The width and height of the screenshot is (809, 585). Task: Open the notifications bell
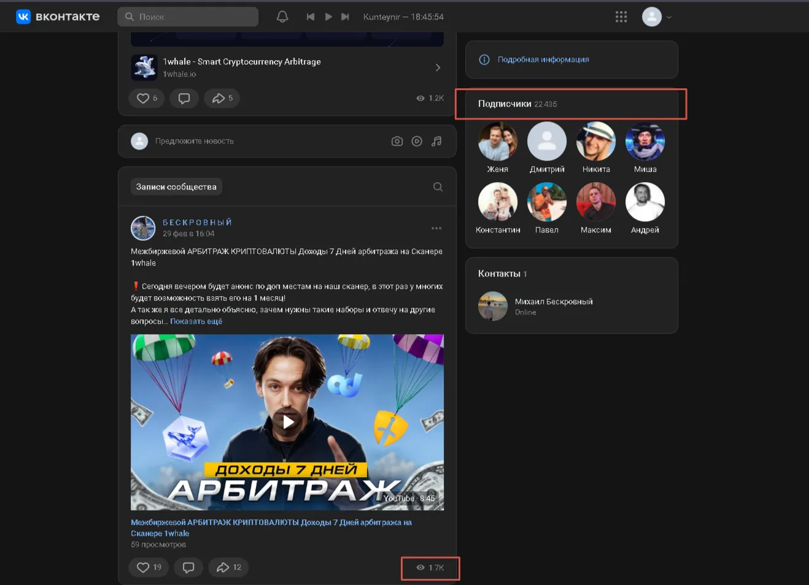[x=282, y=17]
